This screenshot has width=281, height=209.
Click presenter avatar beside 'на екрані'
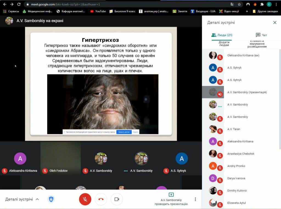pyautogui.click(x=9, y=21)
